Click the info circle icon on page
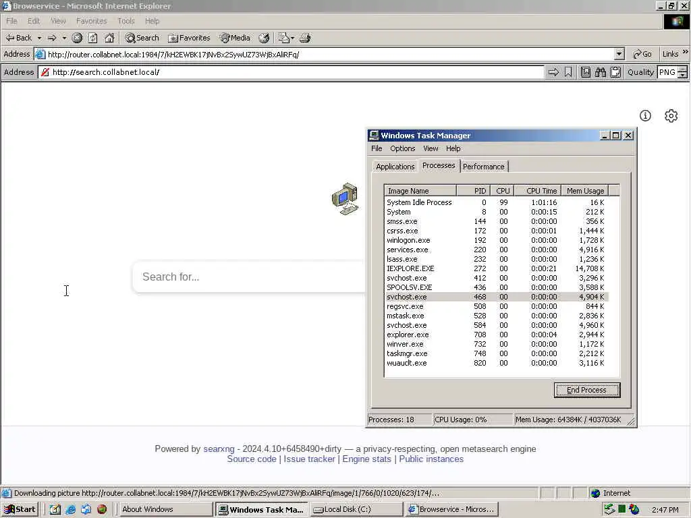Image resolution: width=691 pixels, height=518 pixels. 645,116
